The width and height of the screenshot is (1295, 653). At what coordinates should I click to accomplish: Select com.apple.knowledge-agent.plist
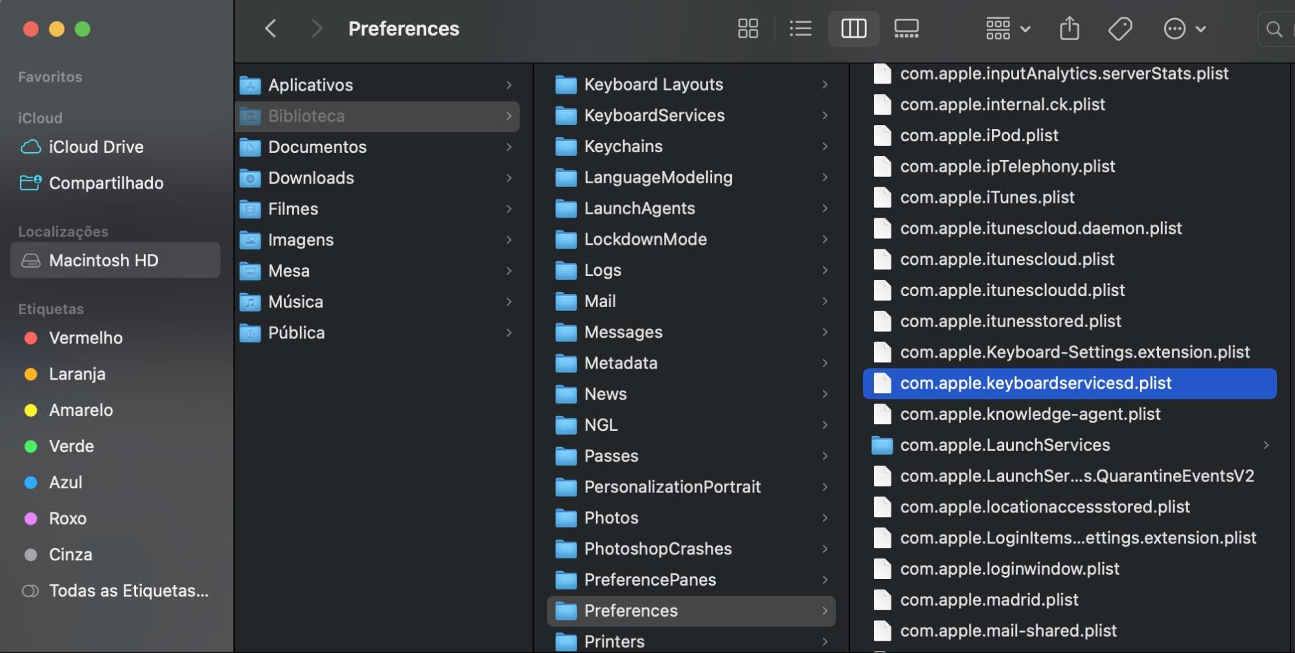1070,414
